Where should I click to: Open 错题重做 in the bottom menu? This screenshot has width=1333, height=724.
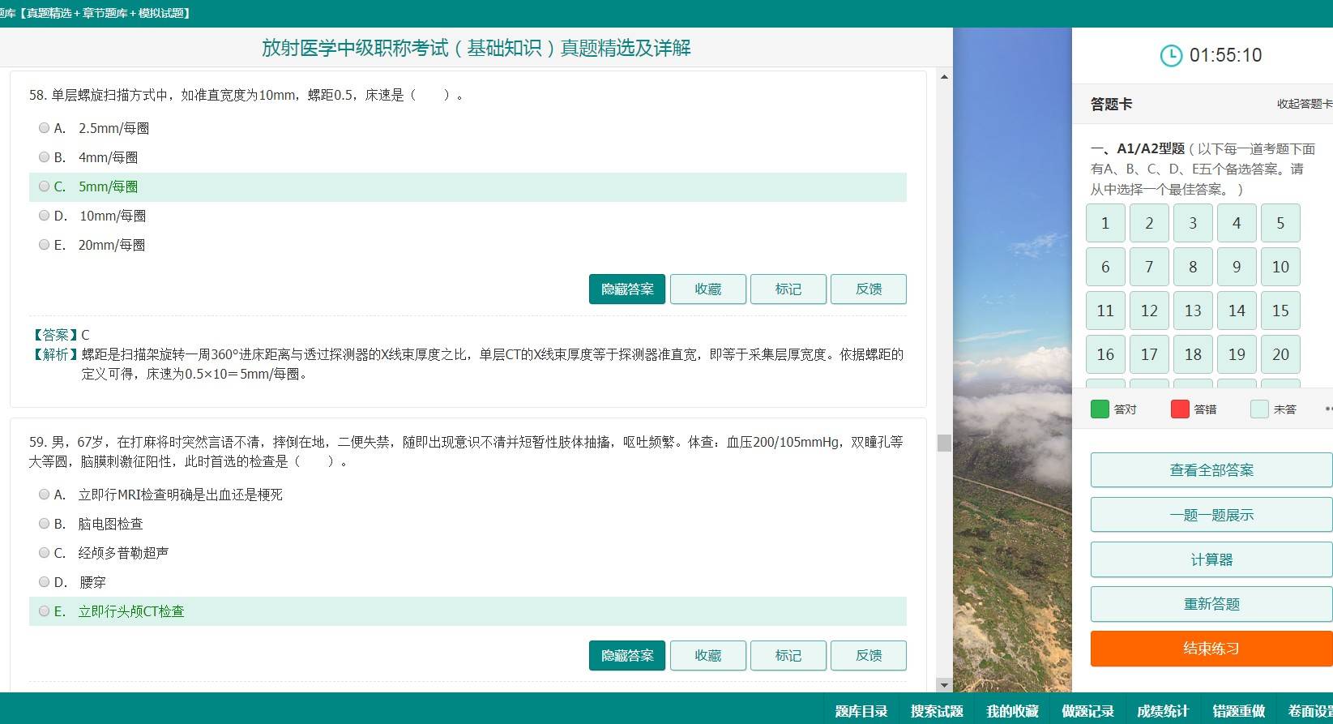(1238, 711)
